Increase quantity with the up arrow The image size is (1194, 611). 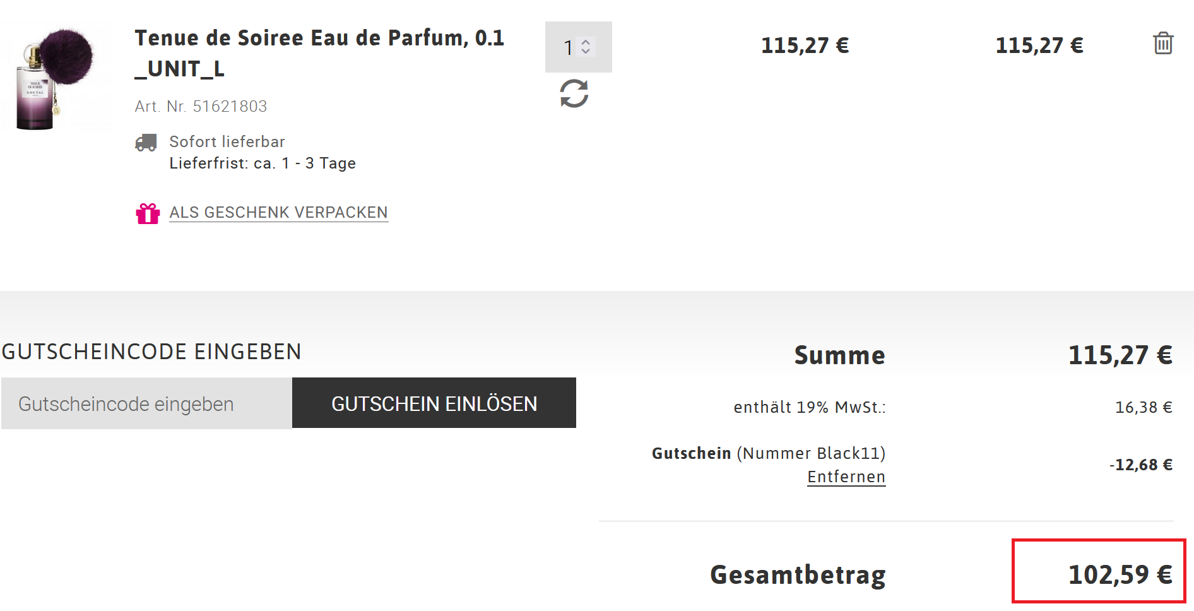point(586,42)
